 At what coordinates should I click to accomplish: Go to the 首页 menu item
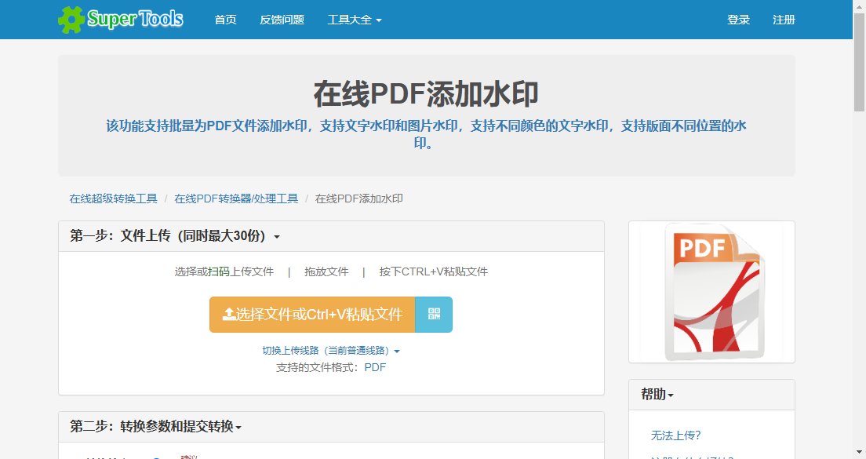(225, 20)
